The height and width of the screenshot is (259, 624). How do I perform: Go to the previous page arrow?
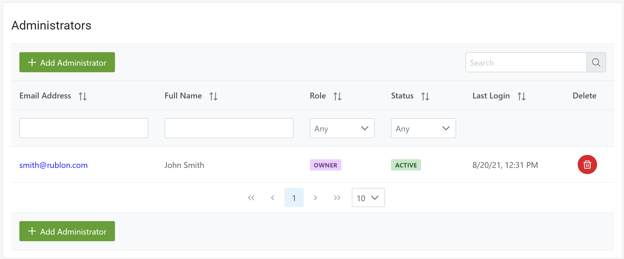(272, 198)
